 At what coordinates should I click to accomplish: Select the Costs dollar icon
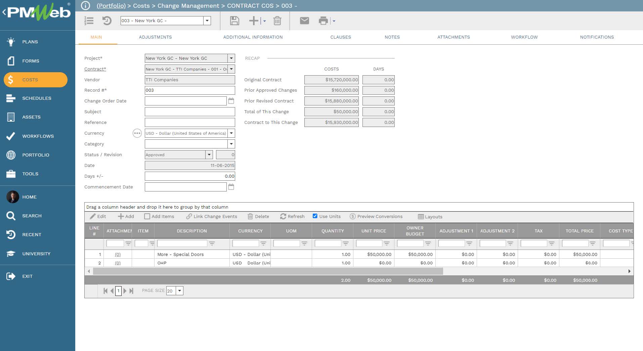(x=11, y=80)
